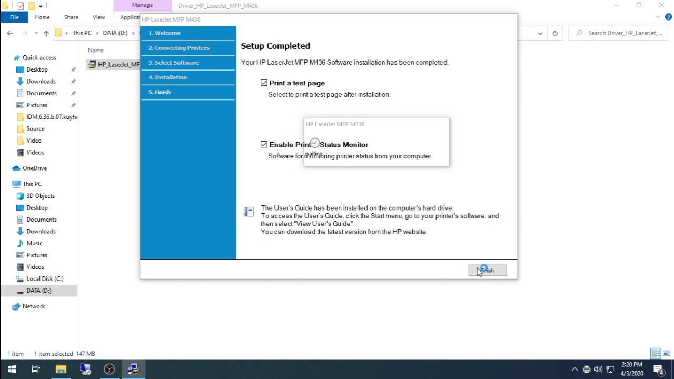Toggle Enable Printer Status Monitor checkbox
The height and width of the screenshot is (379, 674).
264,144
